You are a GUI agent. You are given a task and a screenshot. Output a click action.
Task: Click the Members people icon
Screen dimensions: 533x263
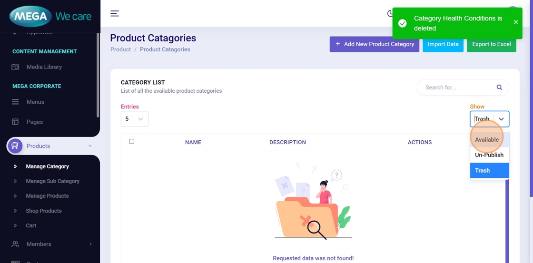(15, 244)
